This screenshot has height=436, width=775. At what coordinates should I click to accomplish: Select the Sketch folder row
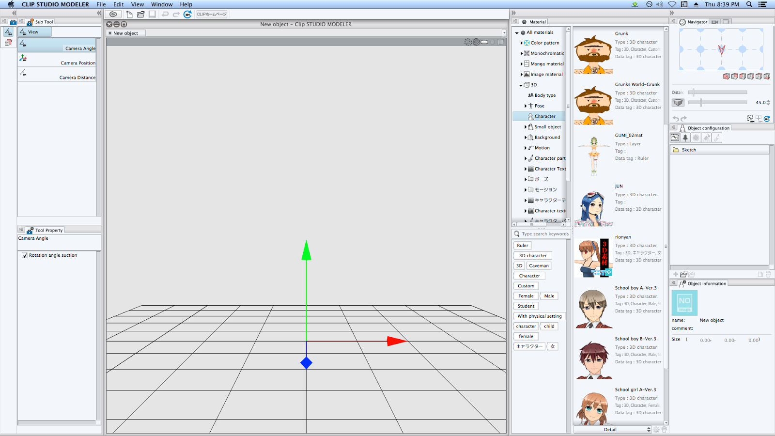click(x=720, y=150)
